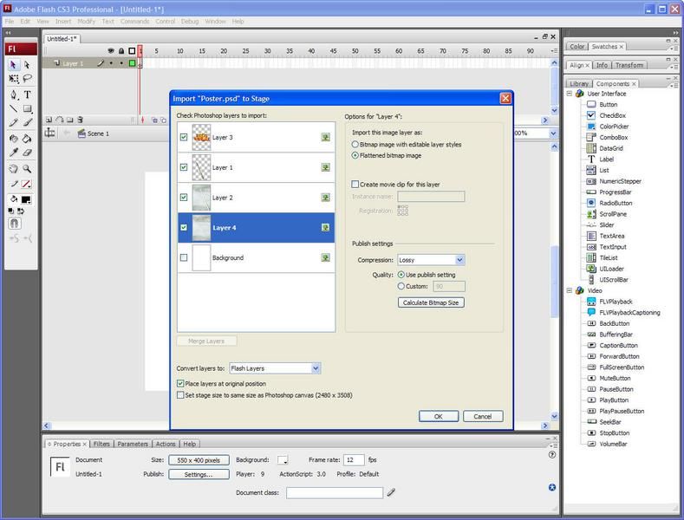Select the Pen tool
684x520 pixels.
[x=14, y=94]
